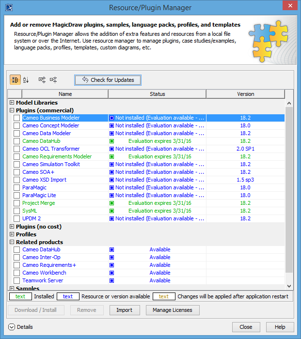Tick the ParaMagic Lite checkbox
301x339 pixels.
pyautogui.click(x=17, y=195)
